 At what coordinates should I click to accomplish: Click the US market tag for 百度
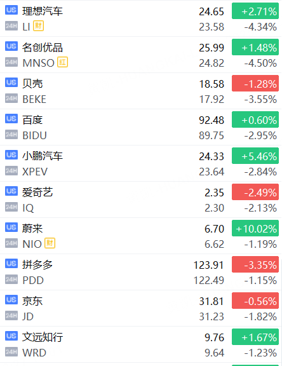pos(11,119)
